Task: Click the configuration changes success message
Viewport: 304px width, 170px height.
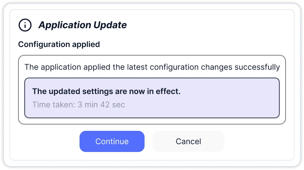Action: pyautogui.click(x=152, y=67)
